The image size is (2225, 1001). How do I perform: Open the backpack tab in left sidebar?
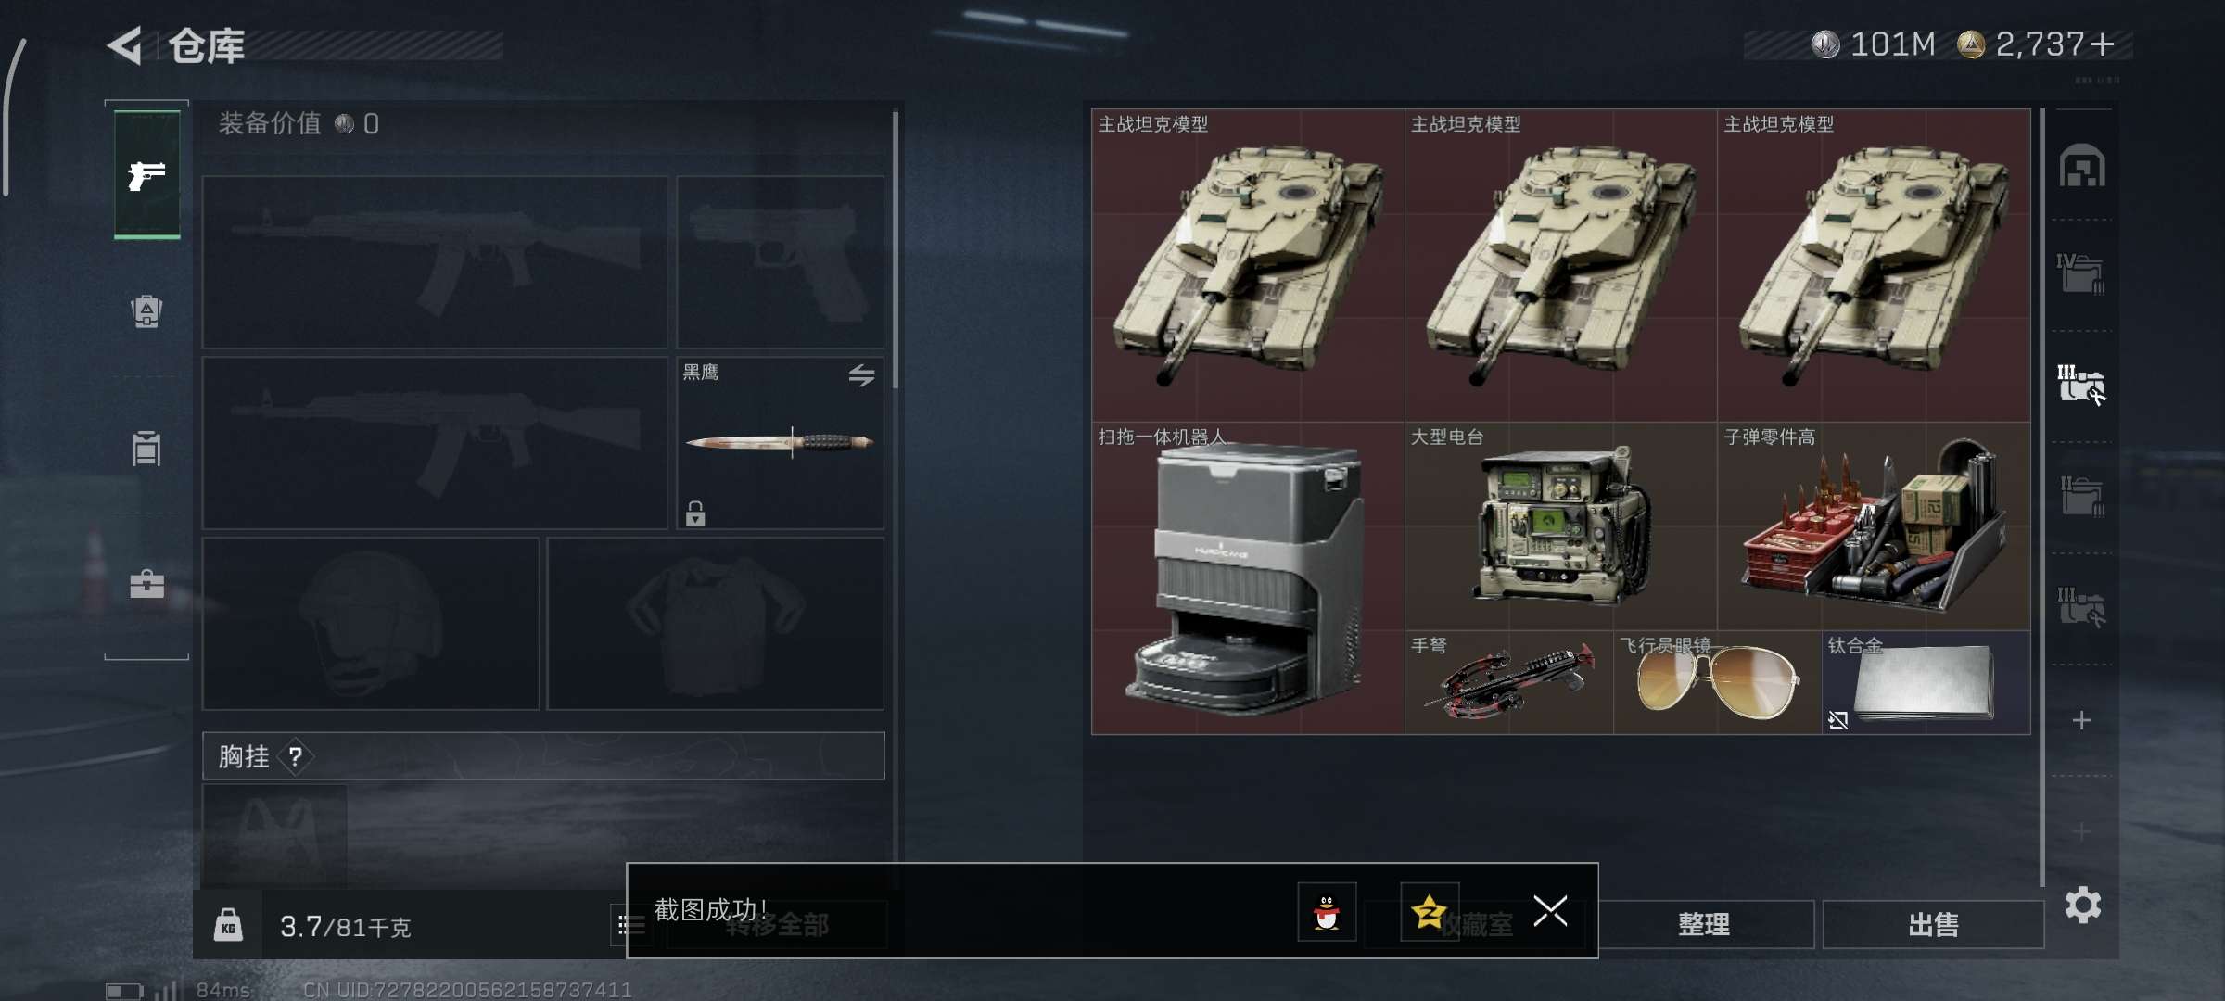tap(146, 311)
